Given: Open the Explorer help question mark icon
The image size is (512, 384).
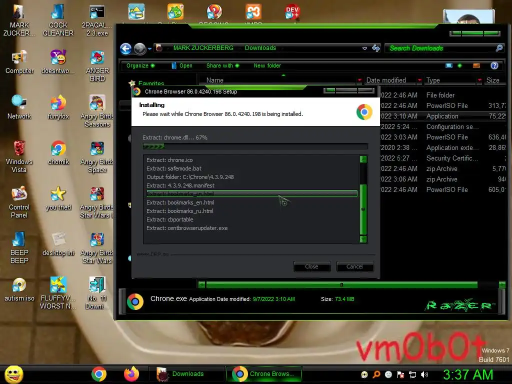Looking at the screenshot, I should point(494,65).
